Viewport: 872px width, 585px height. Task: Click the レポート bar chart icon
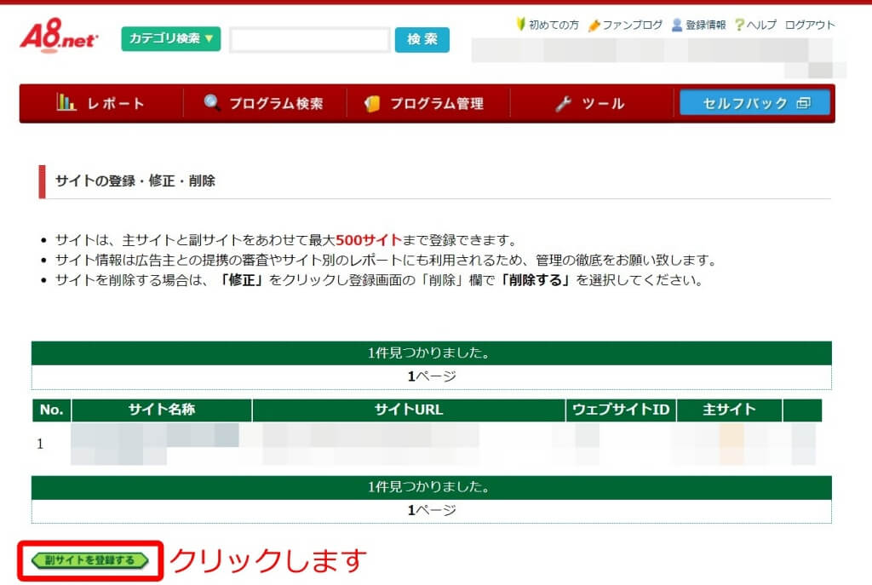tap(66, 102)
